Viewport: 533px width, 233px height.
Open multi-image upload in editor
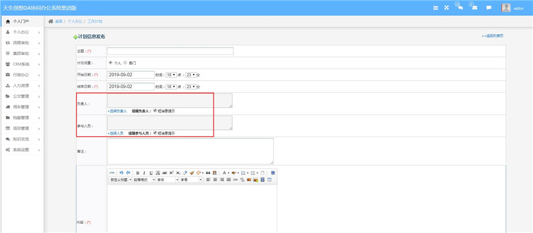click(256, 179)
